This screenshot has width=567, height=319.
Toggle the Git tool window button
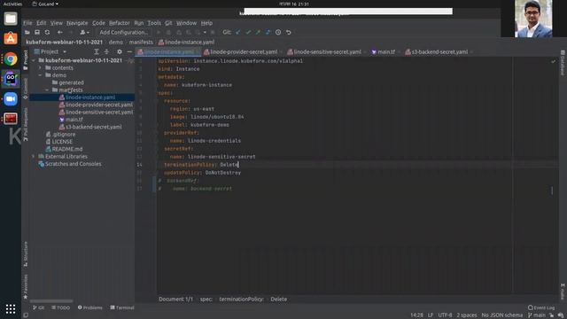coord(38,307)
